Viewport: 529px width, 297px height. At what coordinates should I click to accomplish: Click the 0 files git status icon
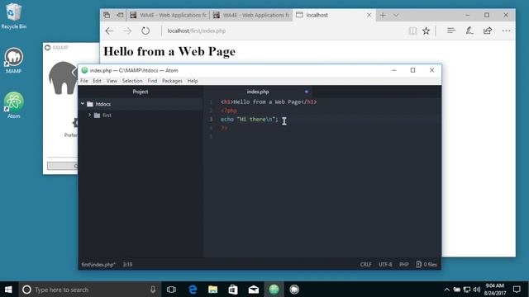(427, 265)
